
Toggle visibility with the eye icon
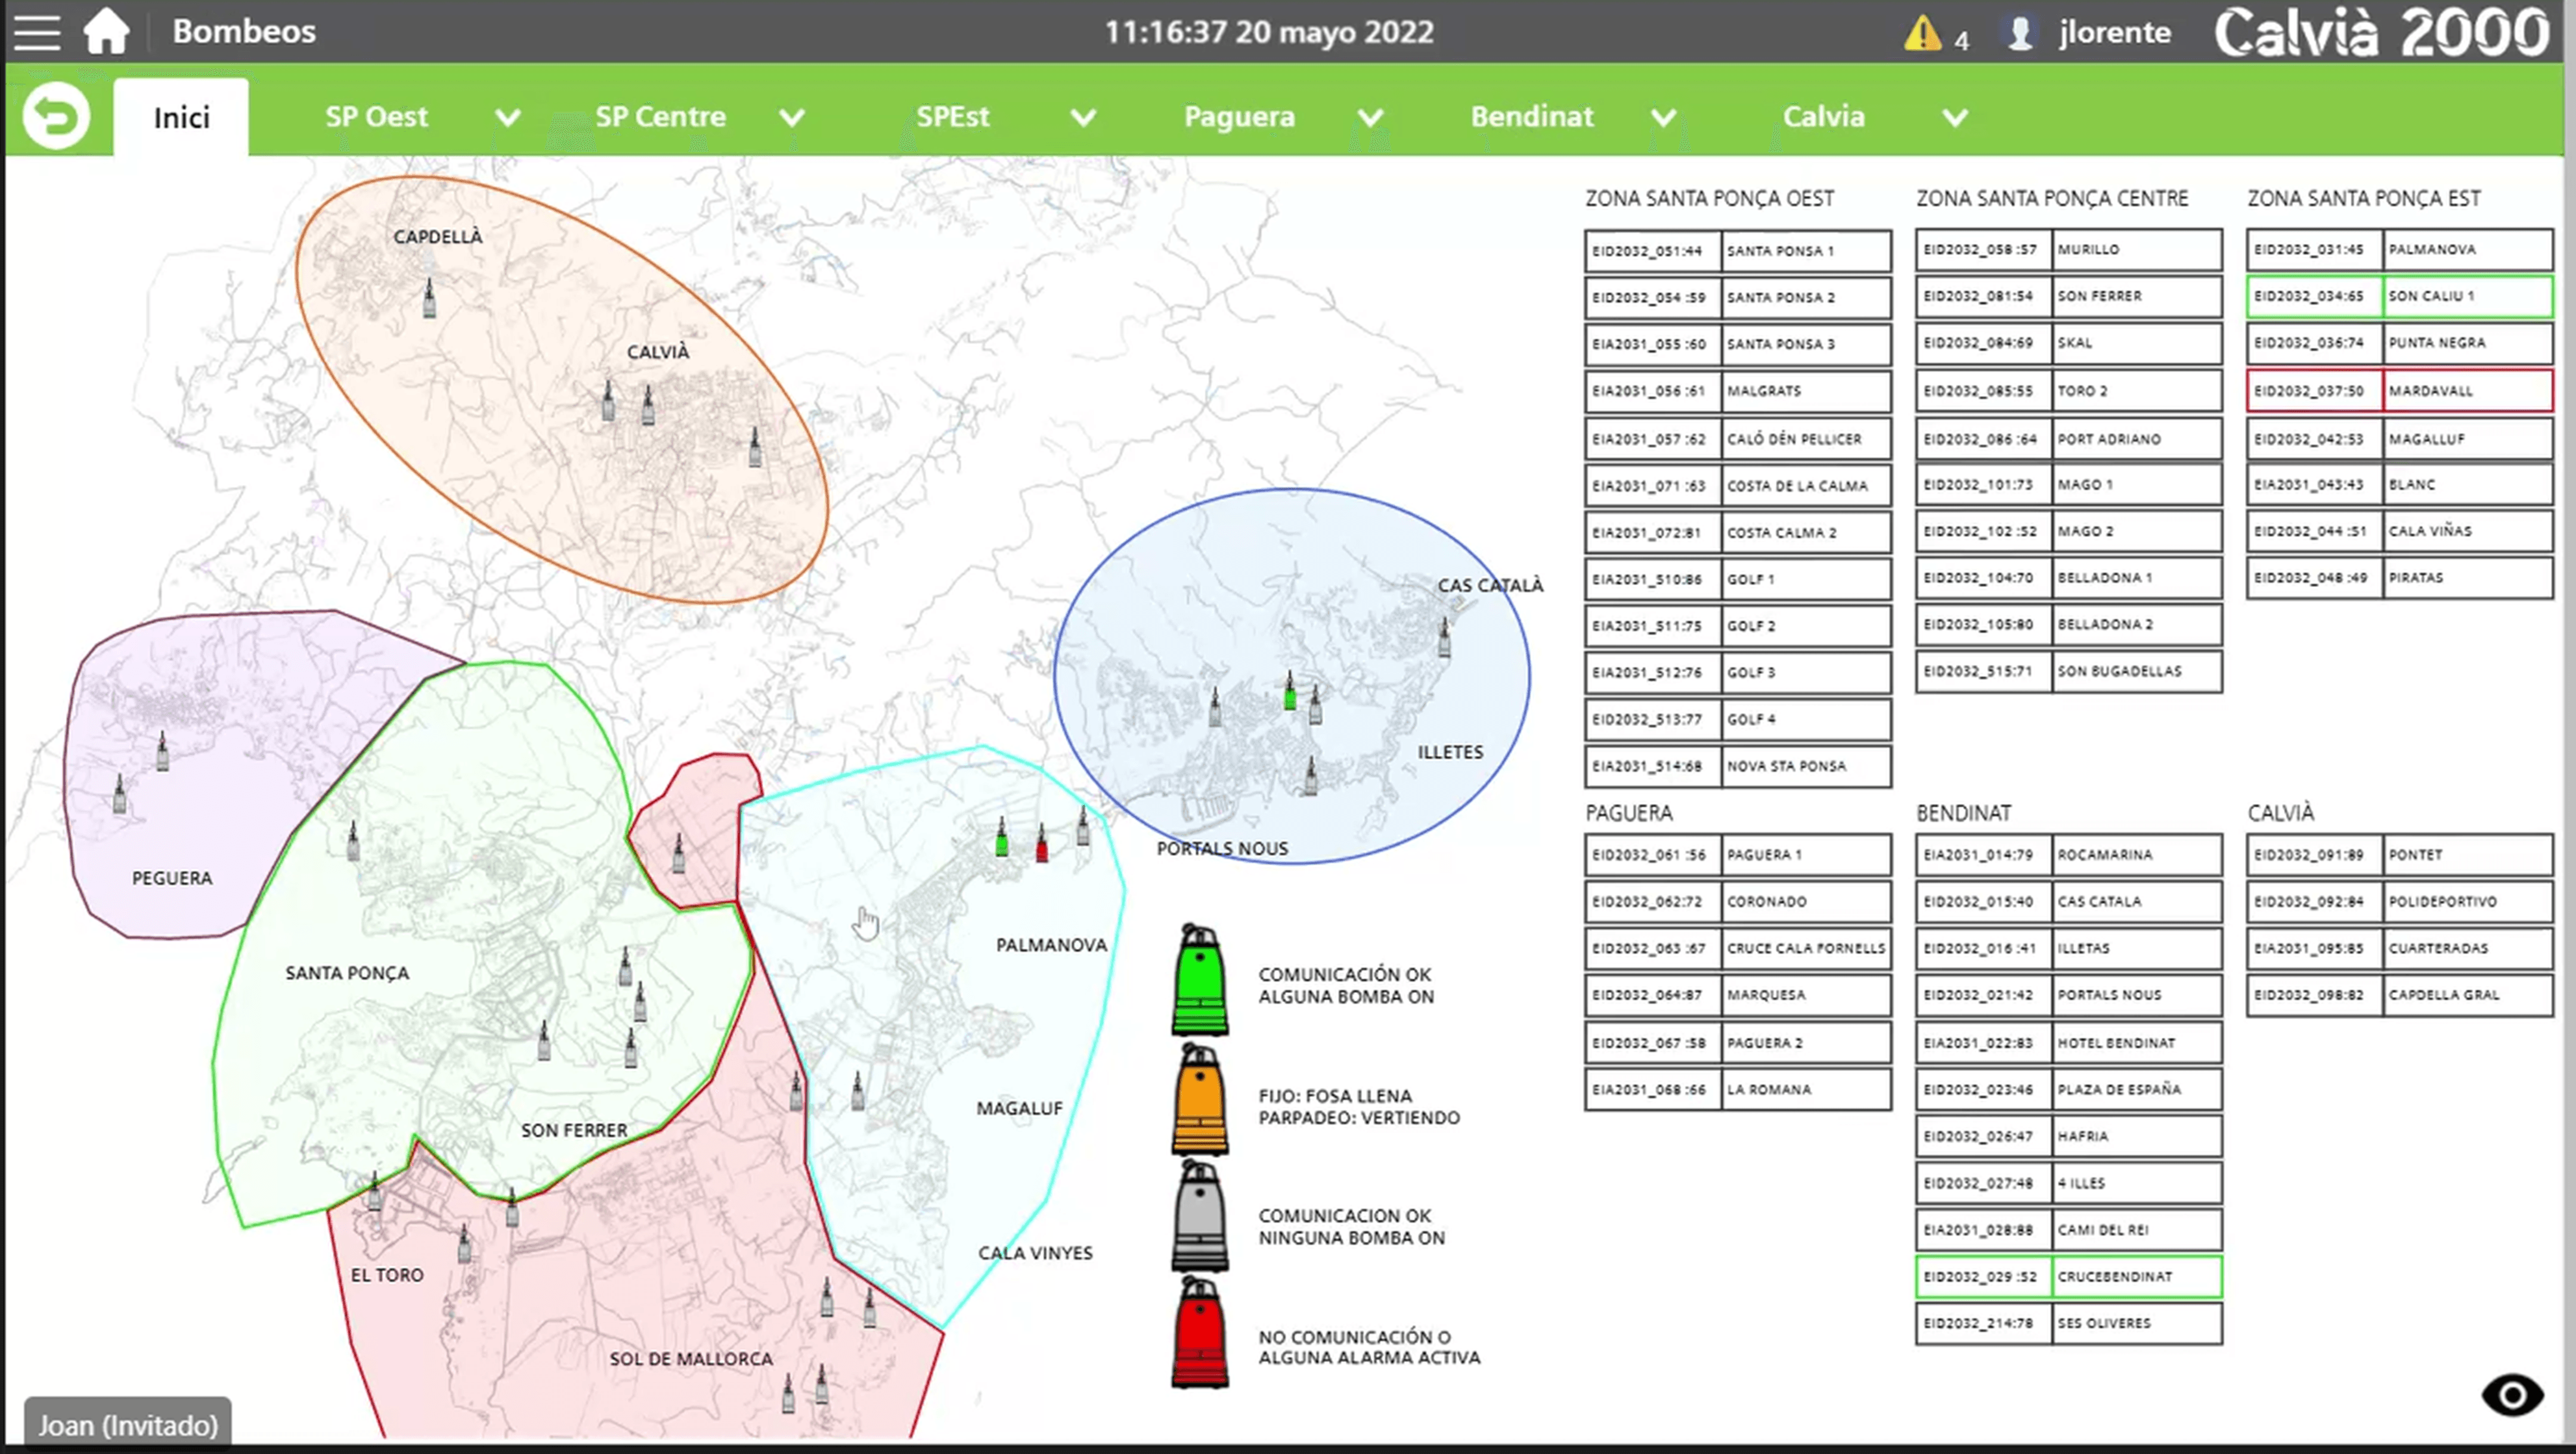point(2512,1395)
